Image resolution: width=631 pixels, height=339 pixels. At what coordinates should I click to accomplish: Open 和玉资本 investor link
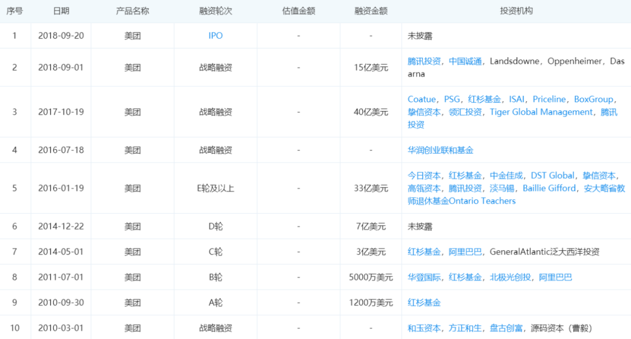click(x=424, y=328)
